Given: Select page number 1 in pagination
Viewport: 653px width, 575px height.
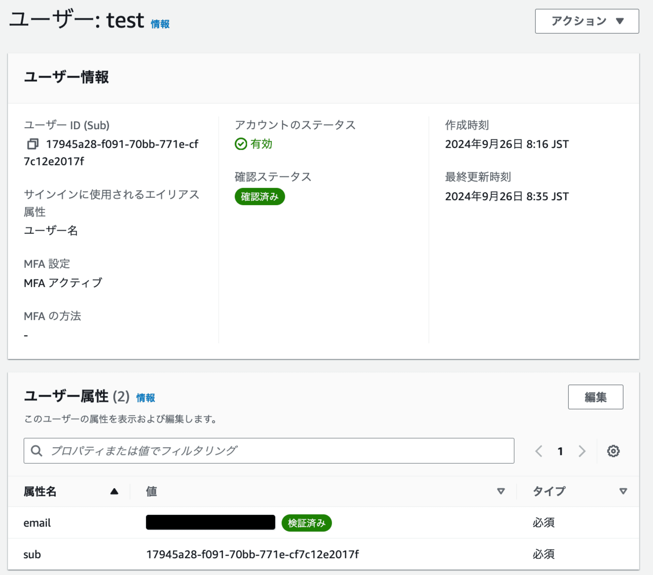Looking at the screenshot, I should 560,451.
